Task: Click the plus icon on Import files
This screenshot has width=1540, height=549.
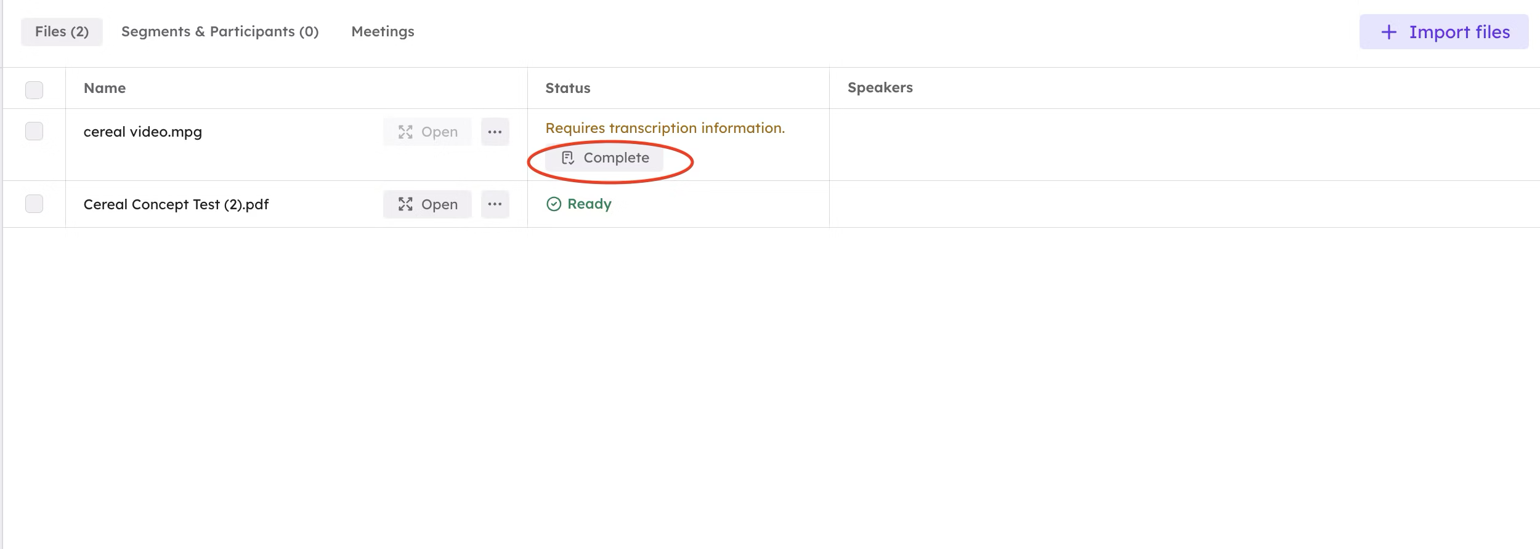Action: point(1388,32)
